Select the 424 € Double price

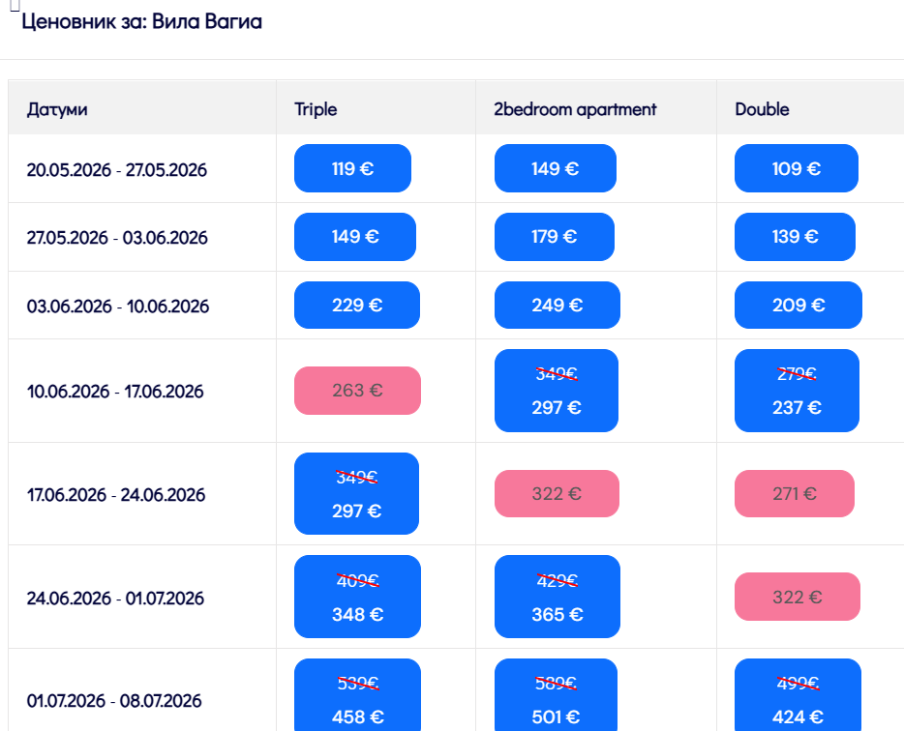(798, 698)
